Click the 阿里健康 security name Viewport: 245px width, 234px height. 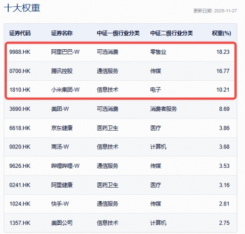62,185
